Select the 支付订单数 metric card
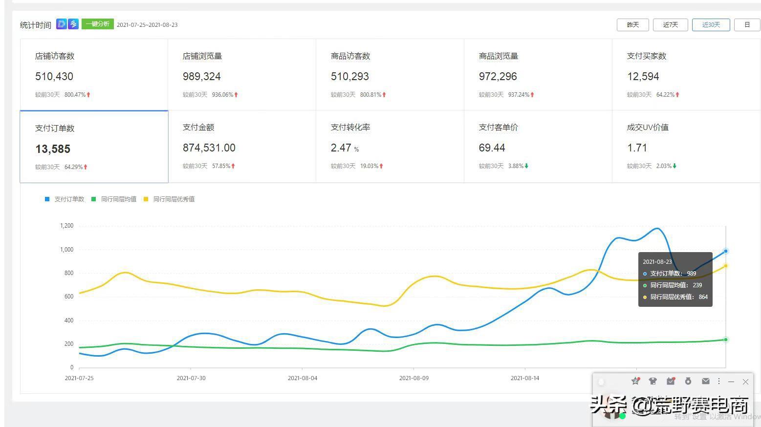The width and height of the screenshot is (761, 427). point(94,147)
